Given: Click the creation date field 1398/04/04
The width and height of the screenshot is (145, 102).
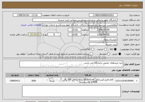Looking at the screenshot, I should pyautogui.click(x=103, y=30).
